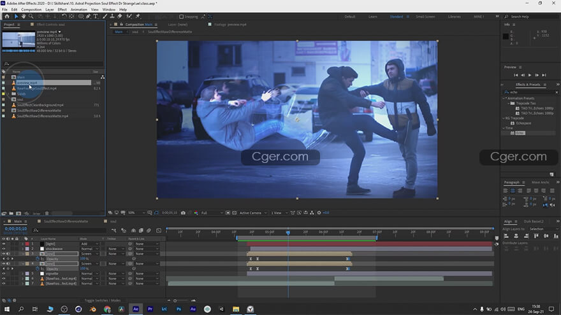Hide layer 7 RawFoo footage eye toggle
The height and width of the screenshot is (315, 561).
click(x=4, y=284)
